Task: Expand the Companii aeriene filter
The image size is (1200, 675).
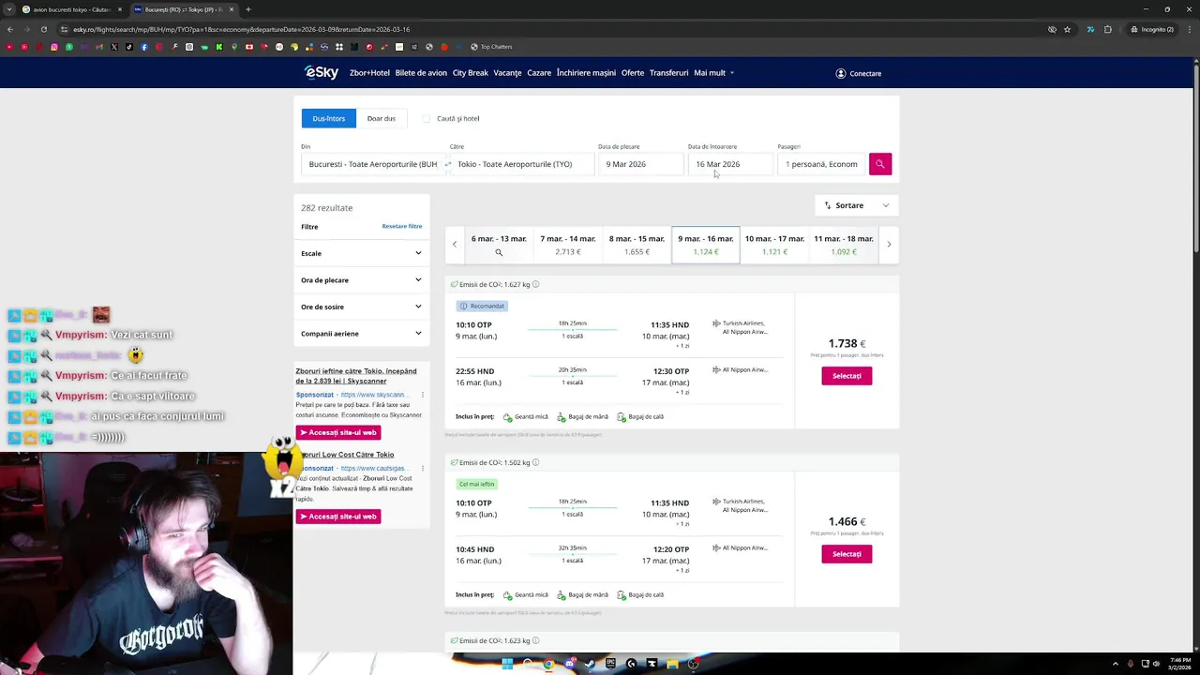Action: point(361,334)
